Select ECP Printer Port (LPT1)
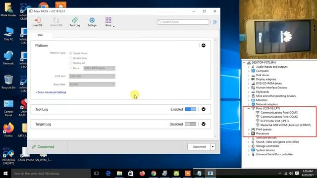 pyautogui.click(x=274, y=121)
